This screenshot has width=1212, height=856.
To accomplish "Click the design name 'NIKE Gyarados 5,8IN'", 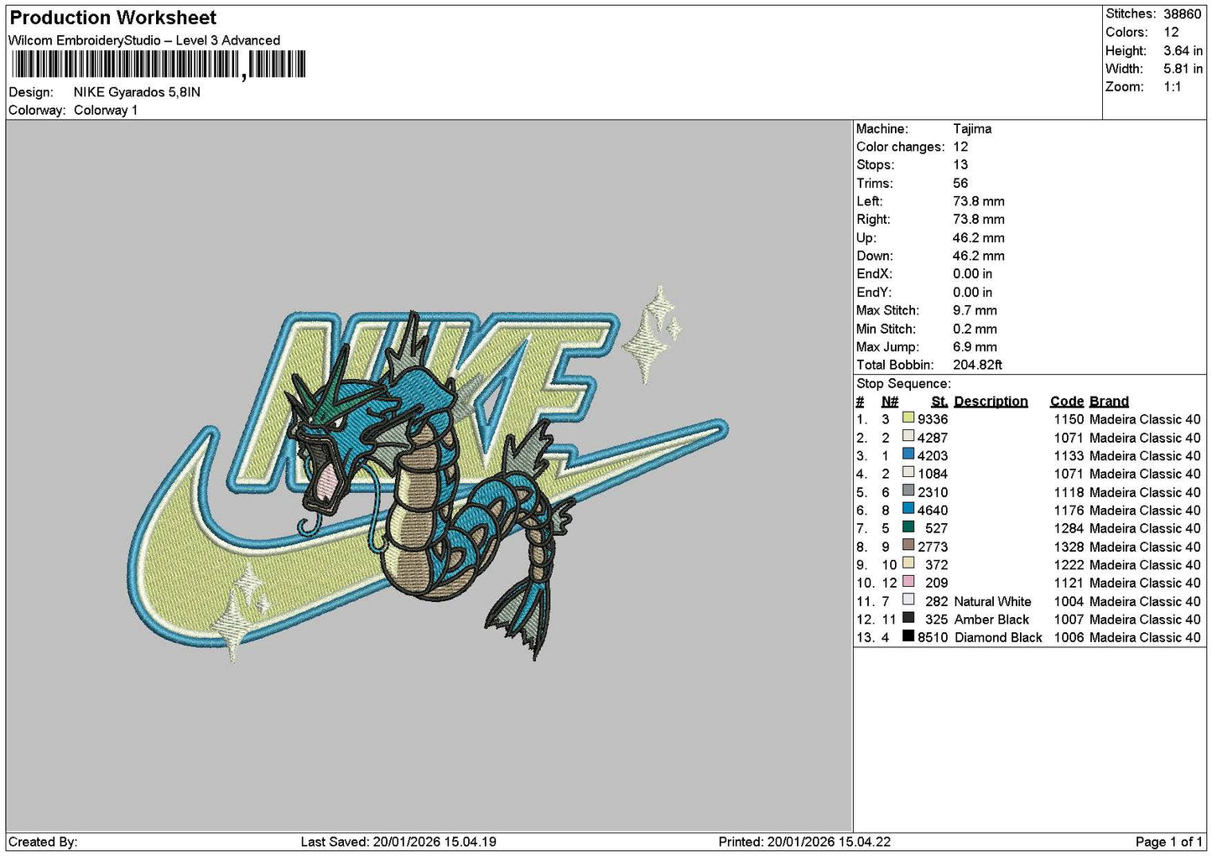I will tap(137, 92).
